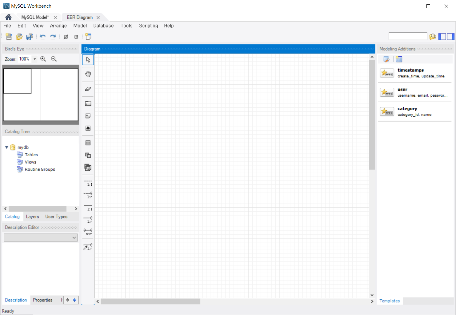Click the new diagram toolbar icon
Screen dimensions: 456x315
point(88,37)
